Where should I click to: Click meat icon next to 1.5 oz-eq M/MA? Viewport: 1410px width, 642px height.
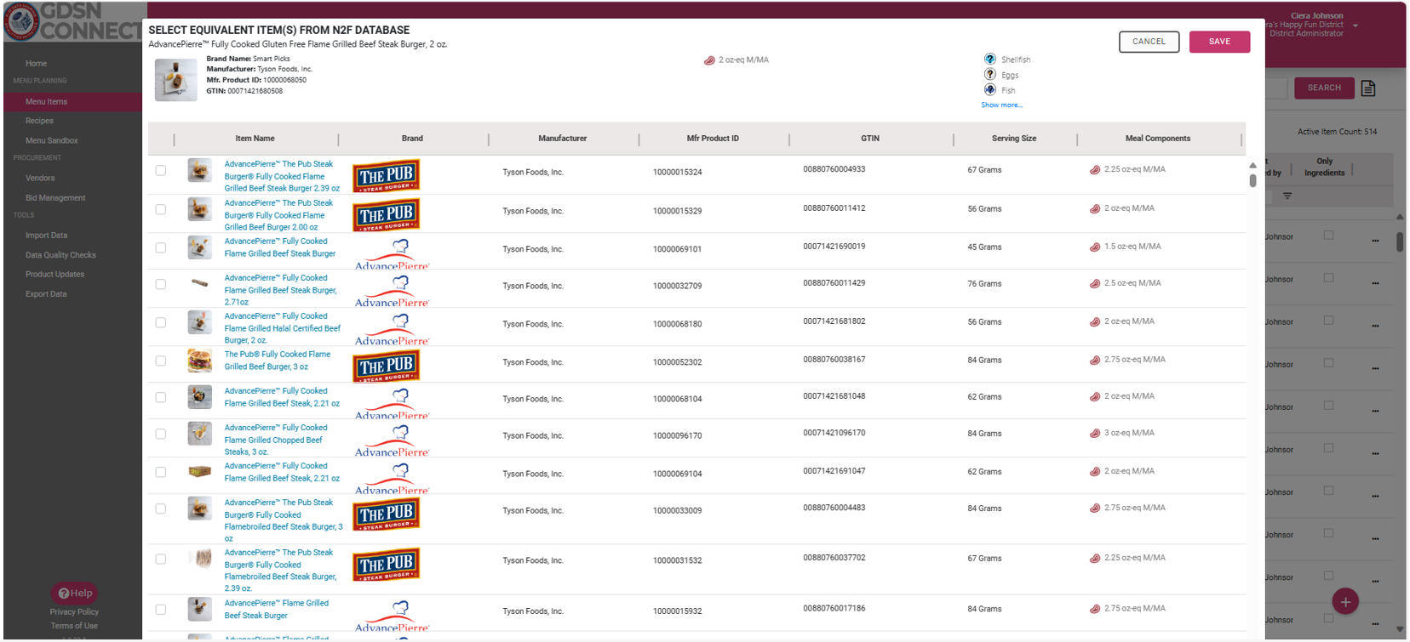click(1095, 247)
